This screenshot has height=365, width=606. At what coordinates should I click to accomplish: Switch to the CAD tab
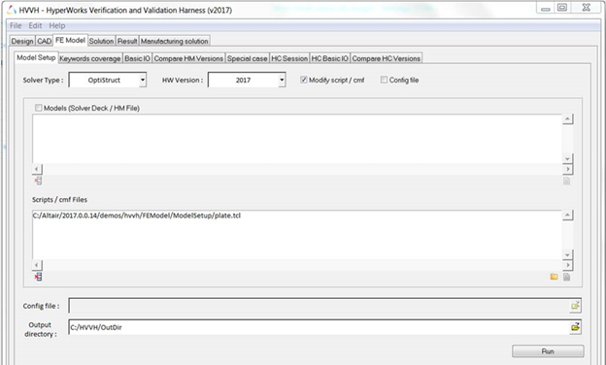tap(44, 41)
